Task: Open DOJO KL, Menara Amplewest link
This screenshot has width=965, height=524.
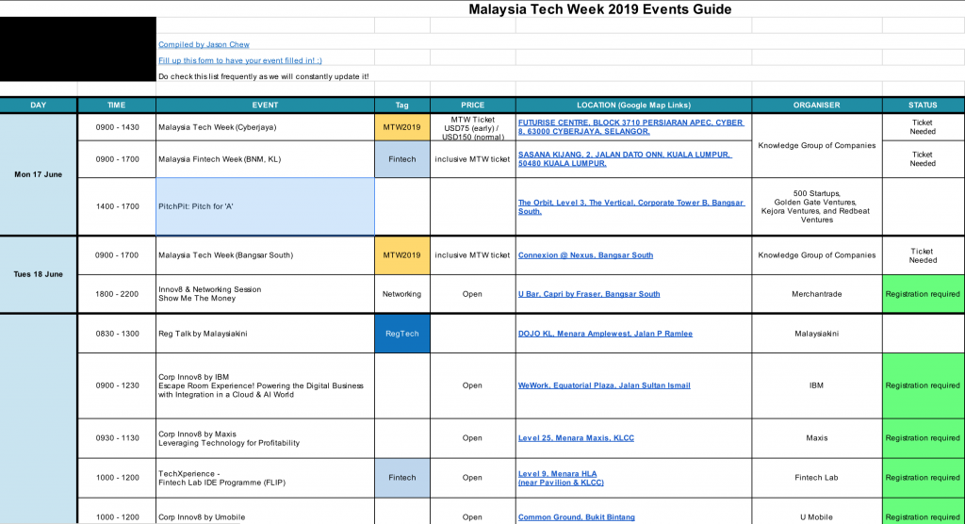Action: [605, 334]
